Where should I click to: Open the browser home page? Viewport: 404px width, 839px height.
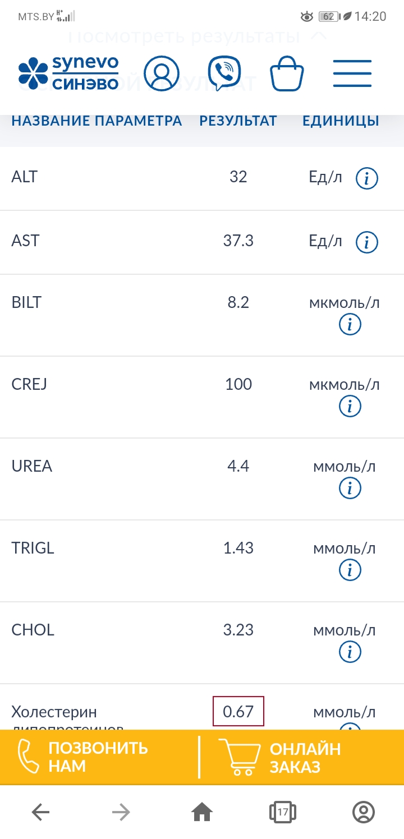click(202, 812)
